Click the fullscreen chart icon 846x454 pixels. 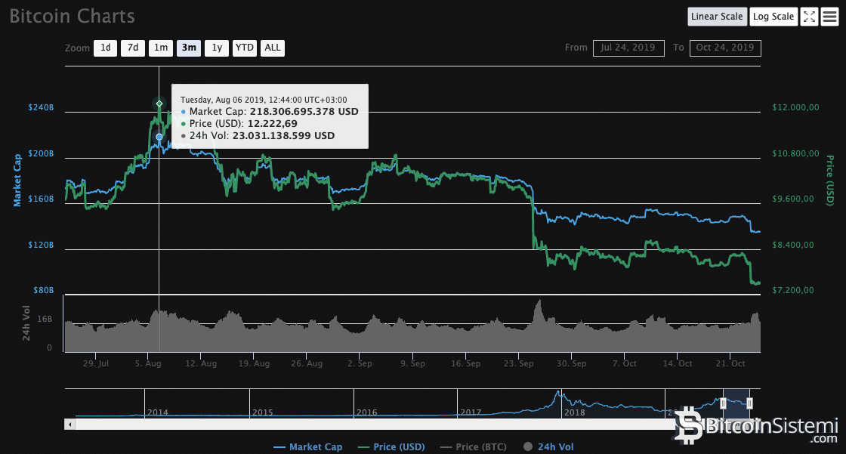tap(809, 17)
